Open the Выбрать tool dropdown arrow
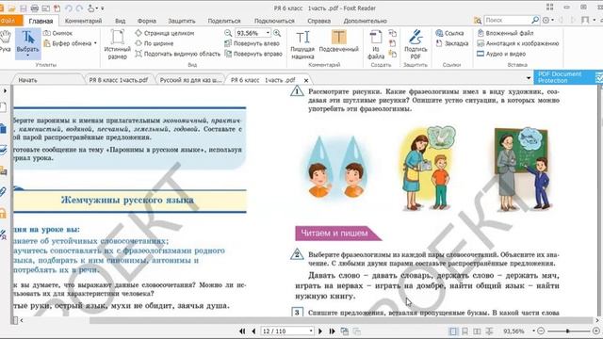 pyautogui.click(x=27, y=56)
